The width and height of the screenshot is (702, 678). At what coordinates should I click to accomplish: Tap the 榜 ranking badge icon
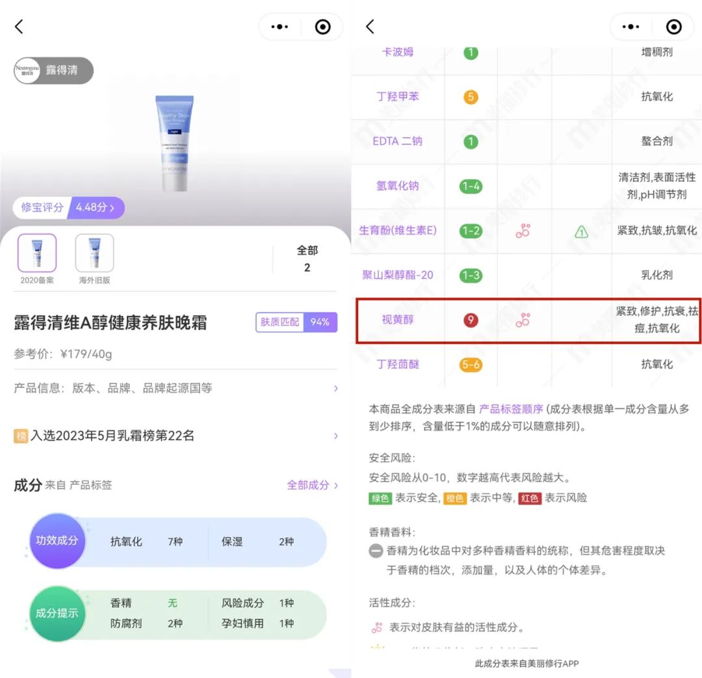tap(21, 436)
